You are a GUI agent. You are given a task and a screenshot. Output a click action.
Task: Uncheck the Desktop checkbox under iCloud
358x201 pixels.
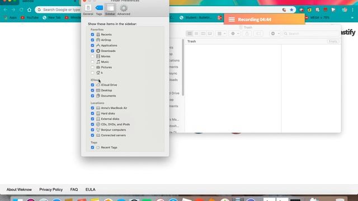click(92, 90)
